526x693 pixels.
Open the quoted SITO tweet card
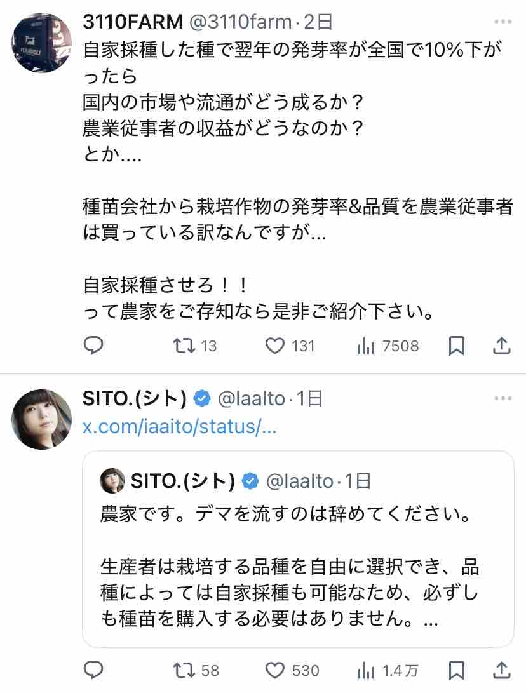click(x=299, y=549)
